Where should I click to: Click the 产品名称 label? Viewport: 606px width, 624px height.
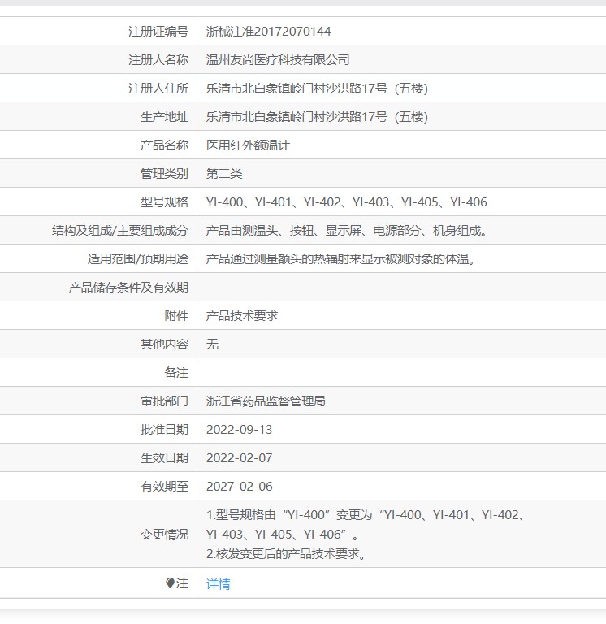click(x=164, y=145)
